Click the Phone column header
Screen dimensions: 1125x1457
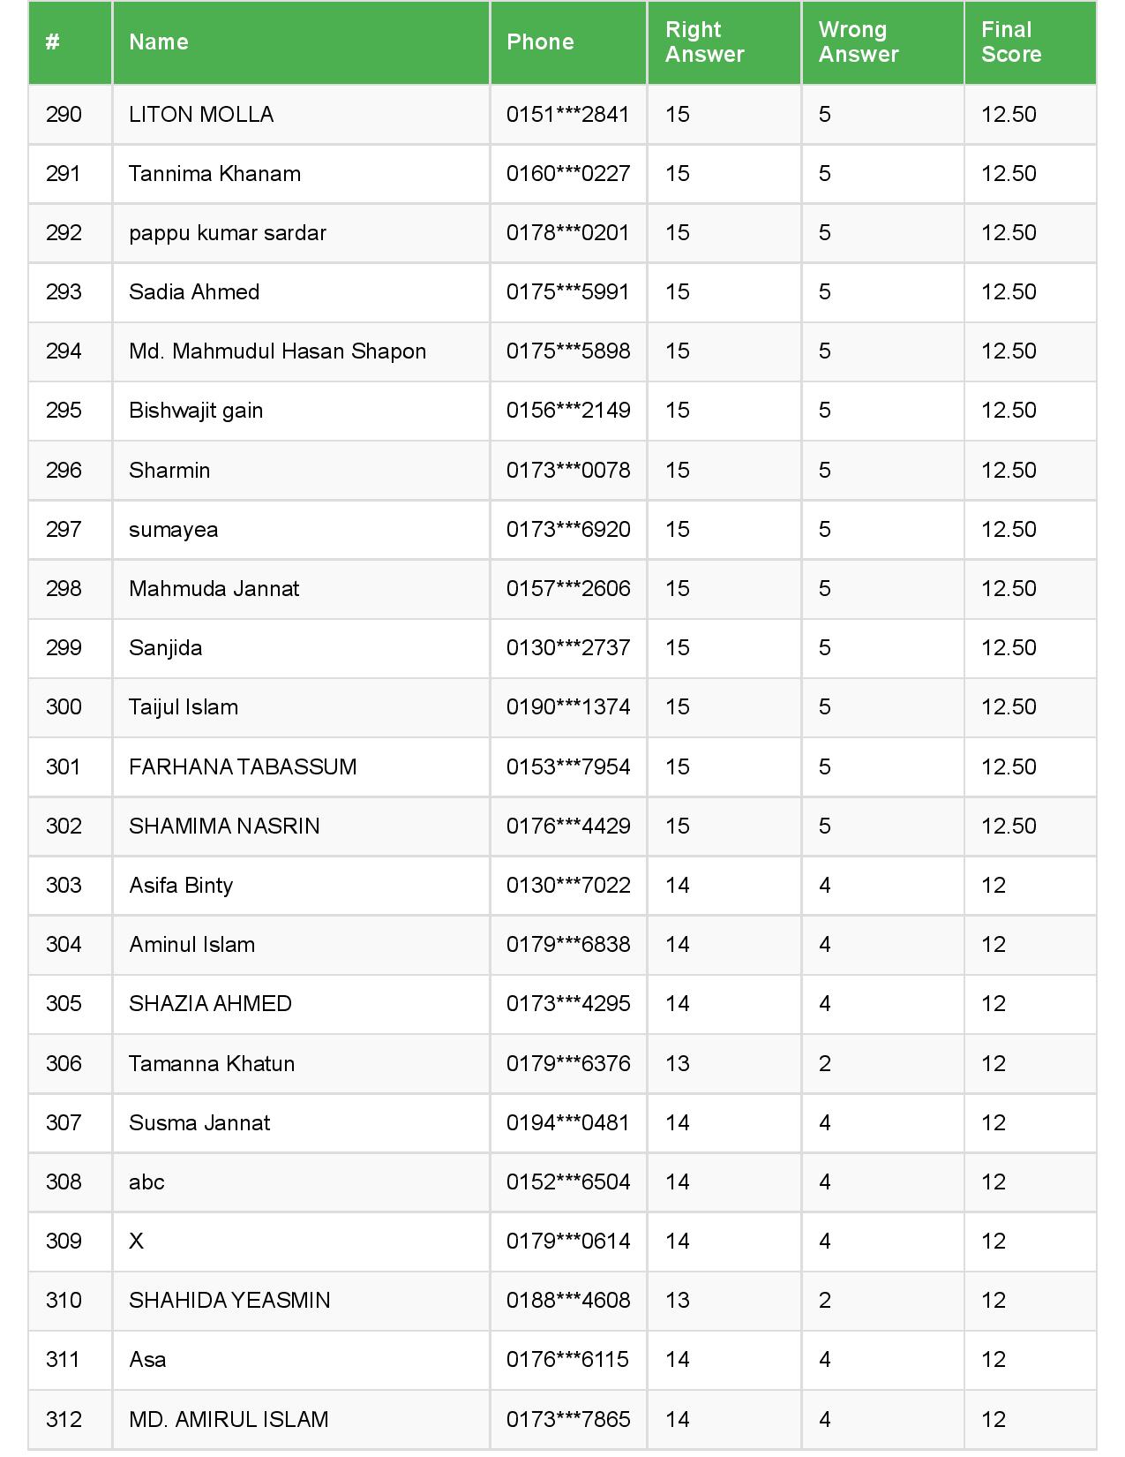[540, 42]
